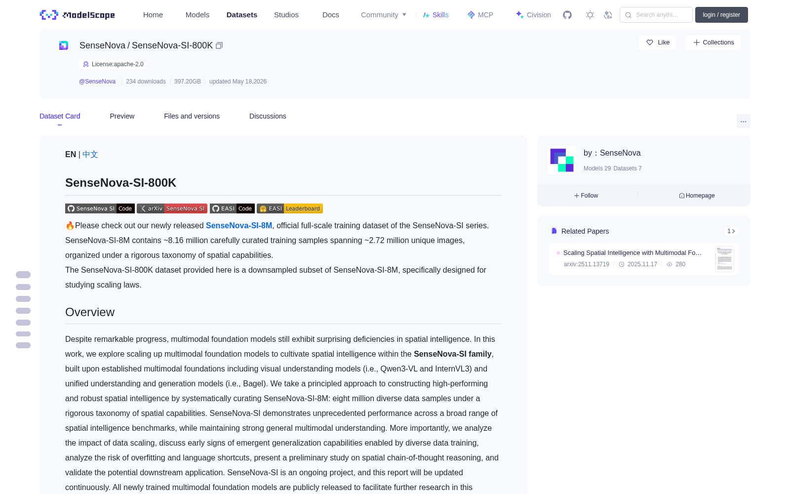Screen dimensions: 790x494
Task: Go to the Home menu item
Action: 153,15
